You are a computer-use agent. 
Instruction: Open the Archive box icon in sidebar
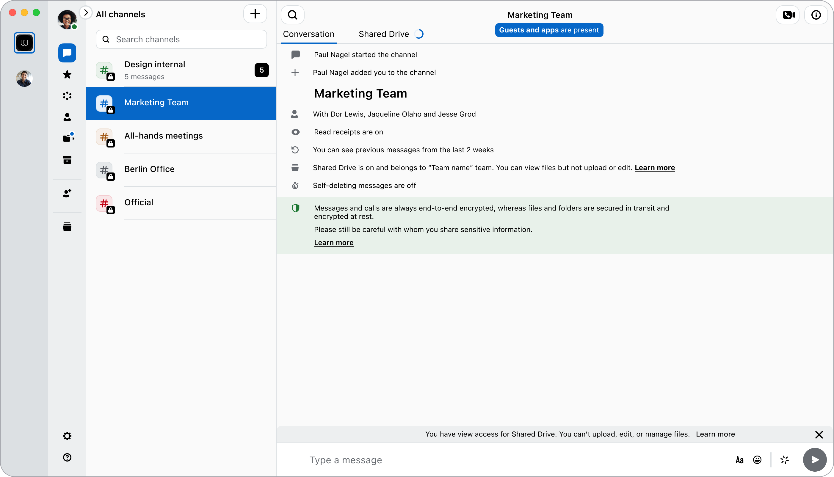(x=67, y=160)
